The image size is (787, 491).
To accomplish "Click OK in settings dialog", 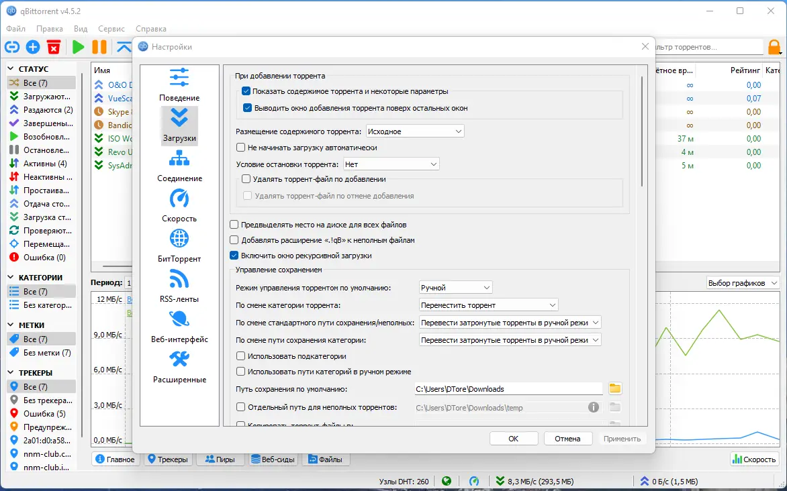I will (x=514, y=438).
